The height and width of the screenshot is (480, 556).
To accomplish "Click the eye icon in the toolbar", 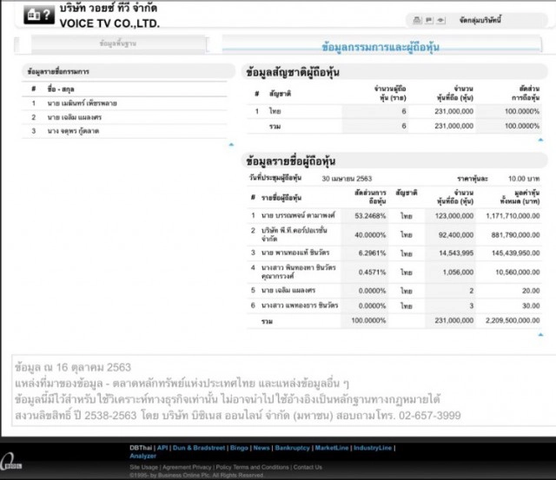I will 440,20.
